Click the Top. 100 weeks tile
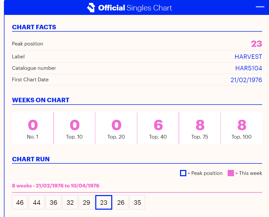This screenshot has width=269, height=217. (241, 128)
